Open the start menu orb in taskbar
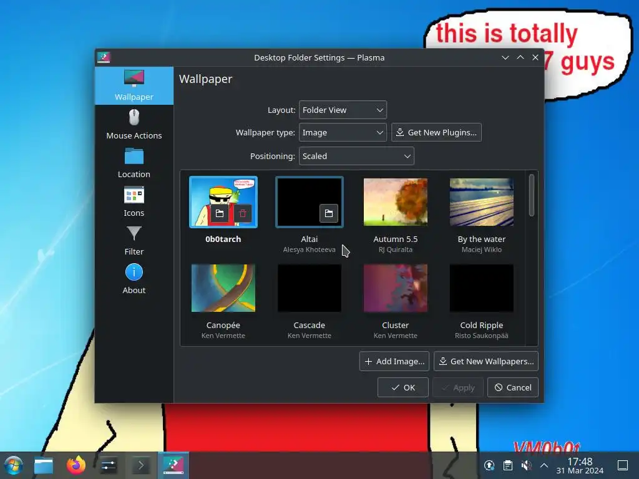This screenshot has height=479, width=639. click(14, 465)
